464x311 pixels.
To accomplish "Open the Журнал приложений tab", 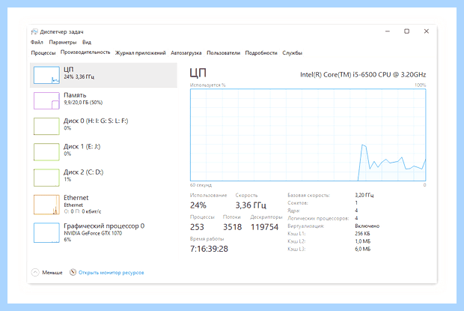I will [x=140, y=52].
